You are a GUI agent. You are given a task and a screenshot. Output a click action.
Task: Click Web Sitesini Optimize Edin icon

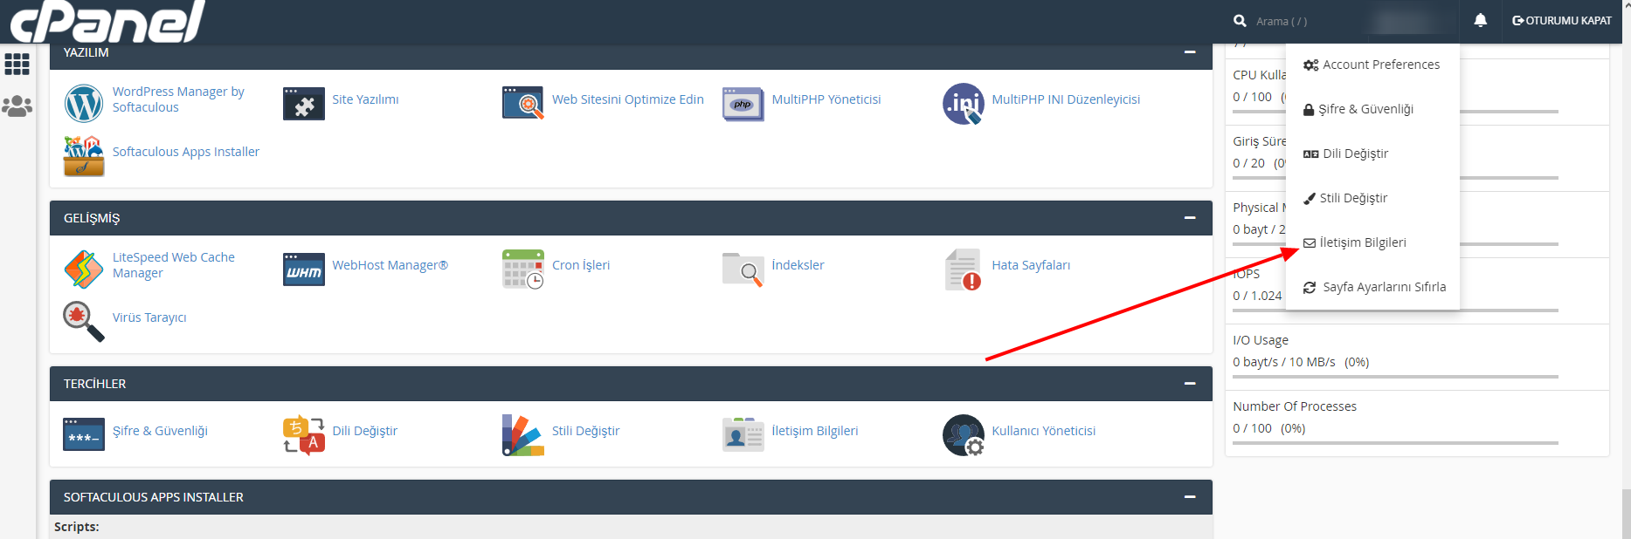tap(523, 103)
